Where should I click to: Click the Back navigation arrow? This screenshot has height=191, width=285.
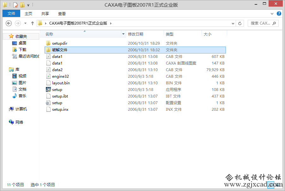pos(9,23)
